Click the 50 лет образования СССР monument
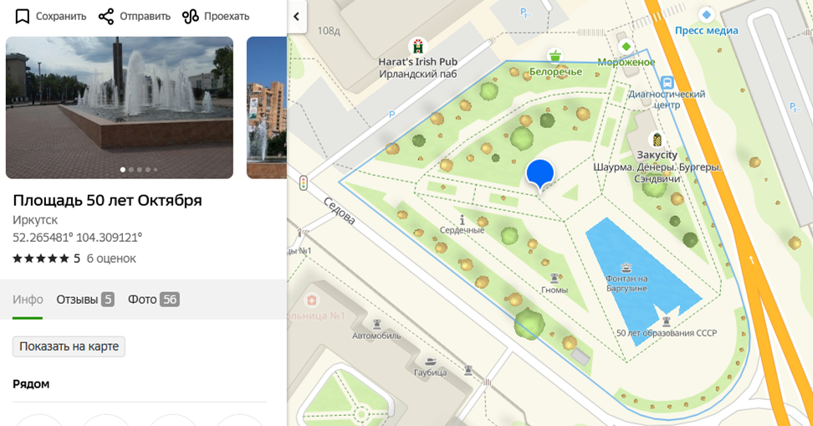This screenshot has height=426, width=813. [667, 321]
